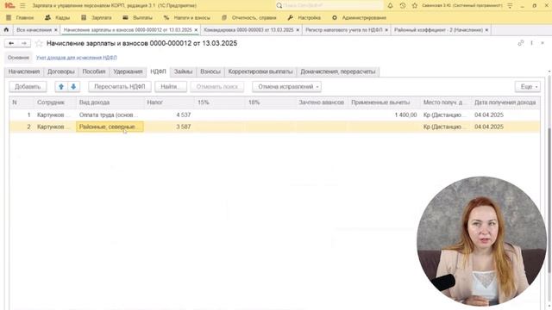Open Учет доходов для исчисления НДФЛ link

[77, 58]
